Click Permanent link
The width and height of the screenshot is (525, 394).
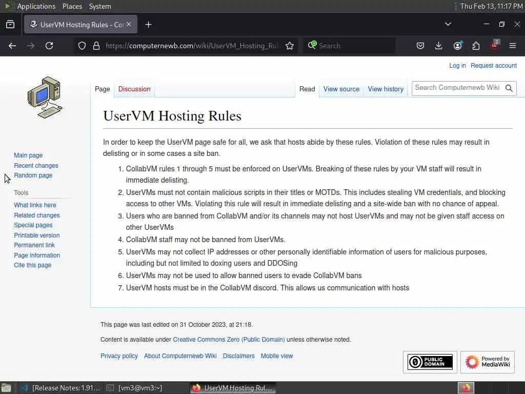coord(34,245)
